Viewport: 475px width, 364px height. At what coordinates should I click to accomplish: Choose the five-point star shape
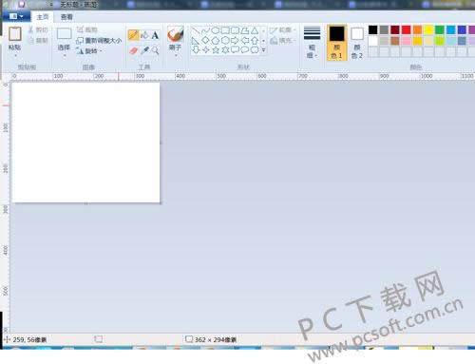[x=216, y=49]
